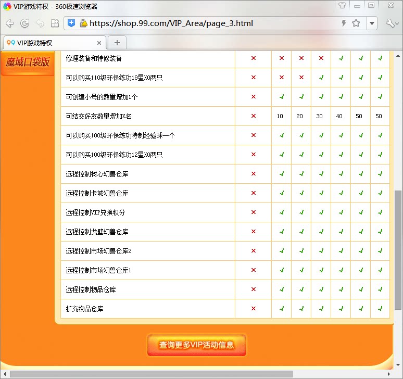The width and height of the screenshot is (403, 379).
Task: Click 远程控制戈壁幻兽仓库 text
Action: click(97, 232)
